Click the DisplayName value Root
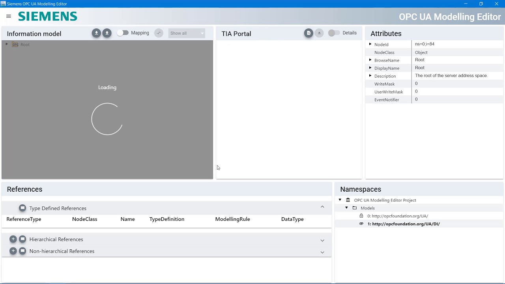The image size is (505, 284). (x=419, y=67)
